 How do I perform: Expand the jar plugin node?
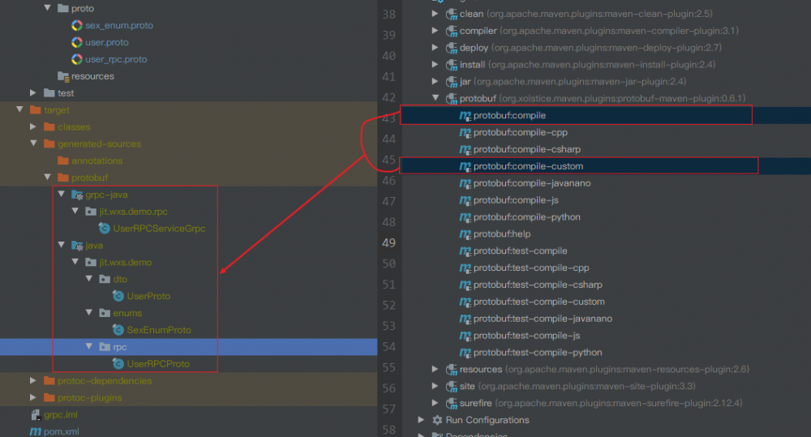tap(435, 81)
